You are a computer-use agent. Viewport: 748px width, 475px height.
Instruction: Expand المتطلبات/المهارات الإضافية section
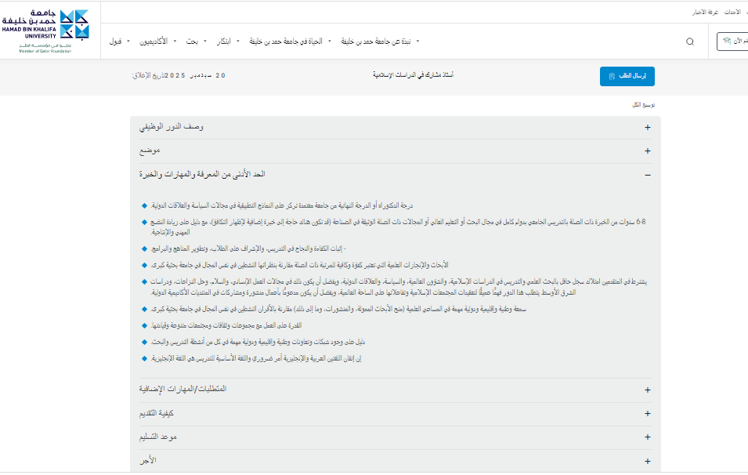[647, 390]
